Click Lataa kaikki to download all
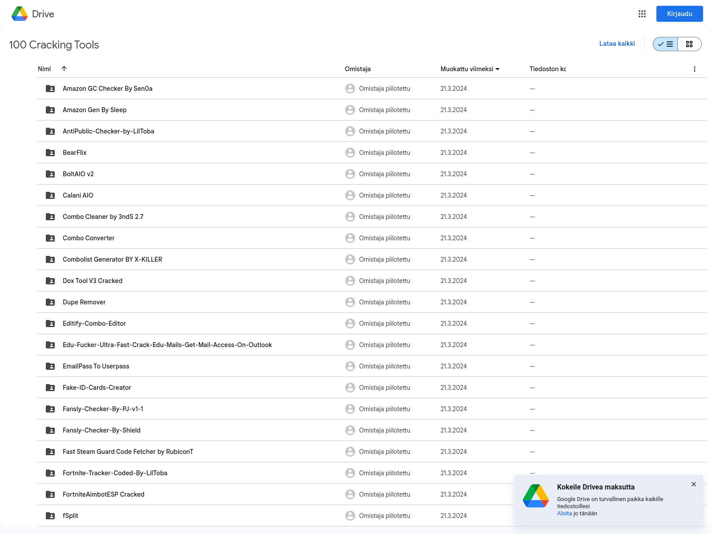Image resolution: width=712 pixels, height=534 pixels. [x=617, y=44]
